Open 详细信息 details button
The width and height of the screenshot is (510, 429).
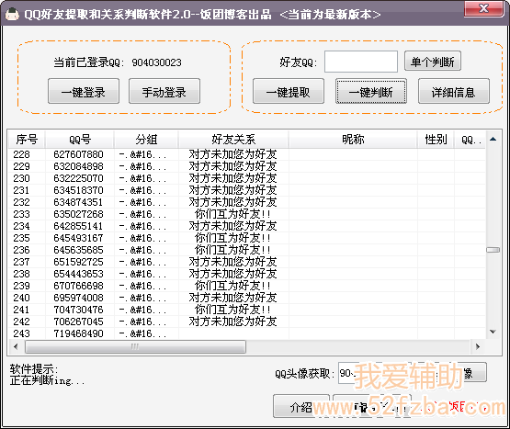[454, 91]
